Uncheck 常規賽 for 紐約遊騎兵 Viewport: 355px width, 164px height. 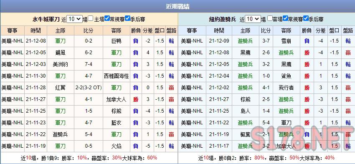(x=286, y=18)
